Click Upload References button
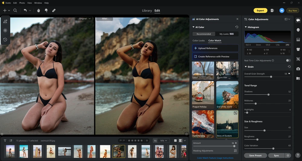Viewport: 302px width, 161px height. pos(215,48)
